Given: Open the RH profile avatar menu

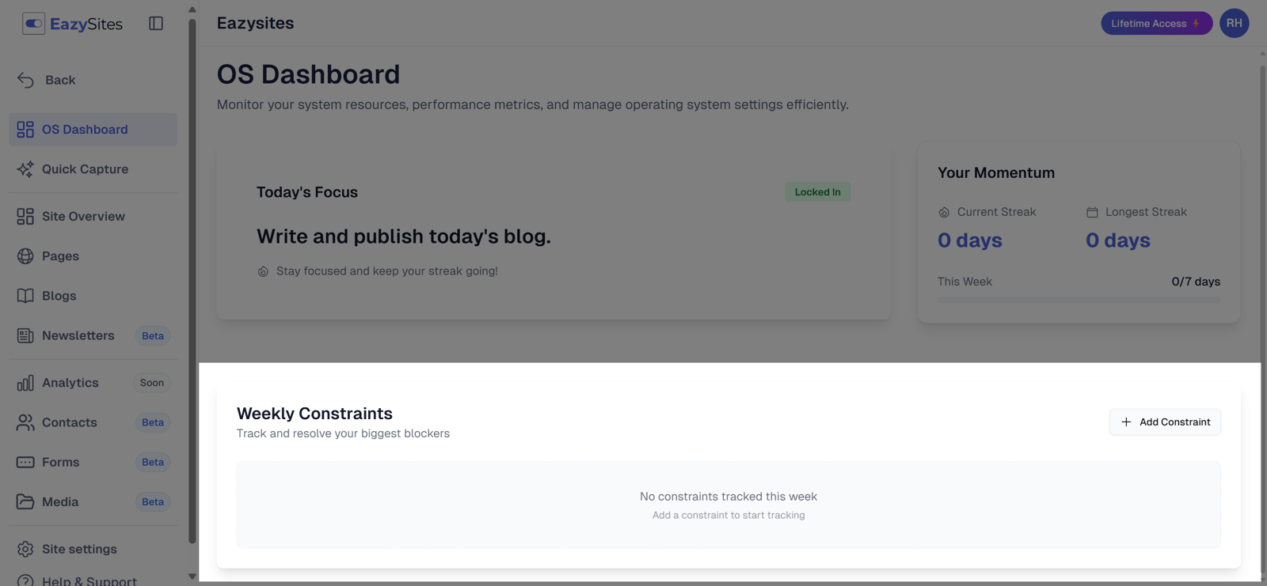Looking at the screenshot, I should click(x=1234, y=23).
